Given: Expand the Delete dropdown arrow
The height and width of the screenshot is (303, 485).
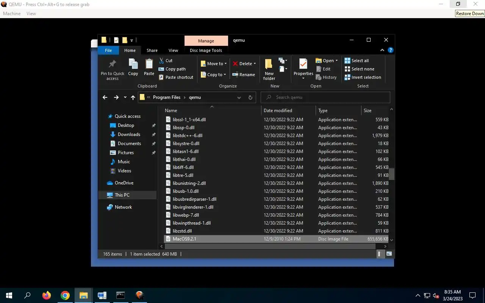Looking at the screenshot, I should (x=255, y=64).
